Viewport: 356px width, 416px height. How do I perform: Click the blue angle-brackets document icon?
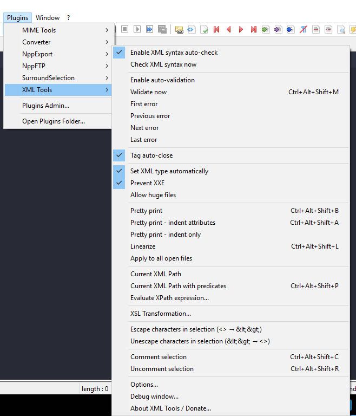(x=192, y=29)
